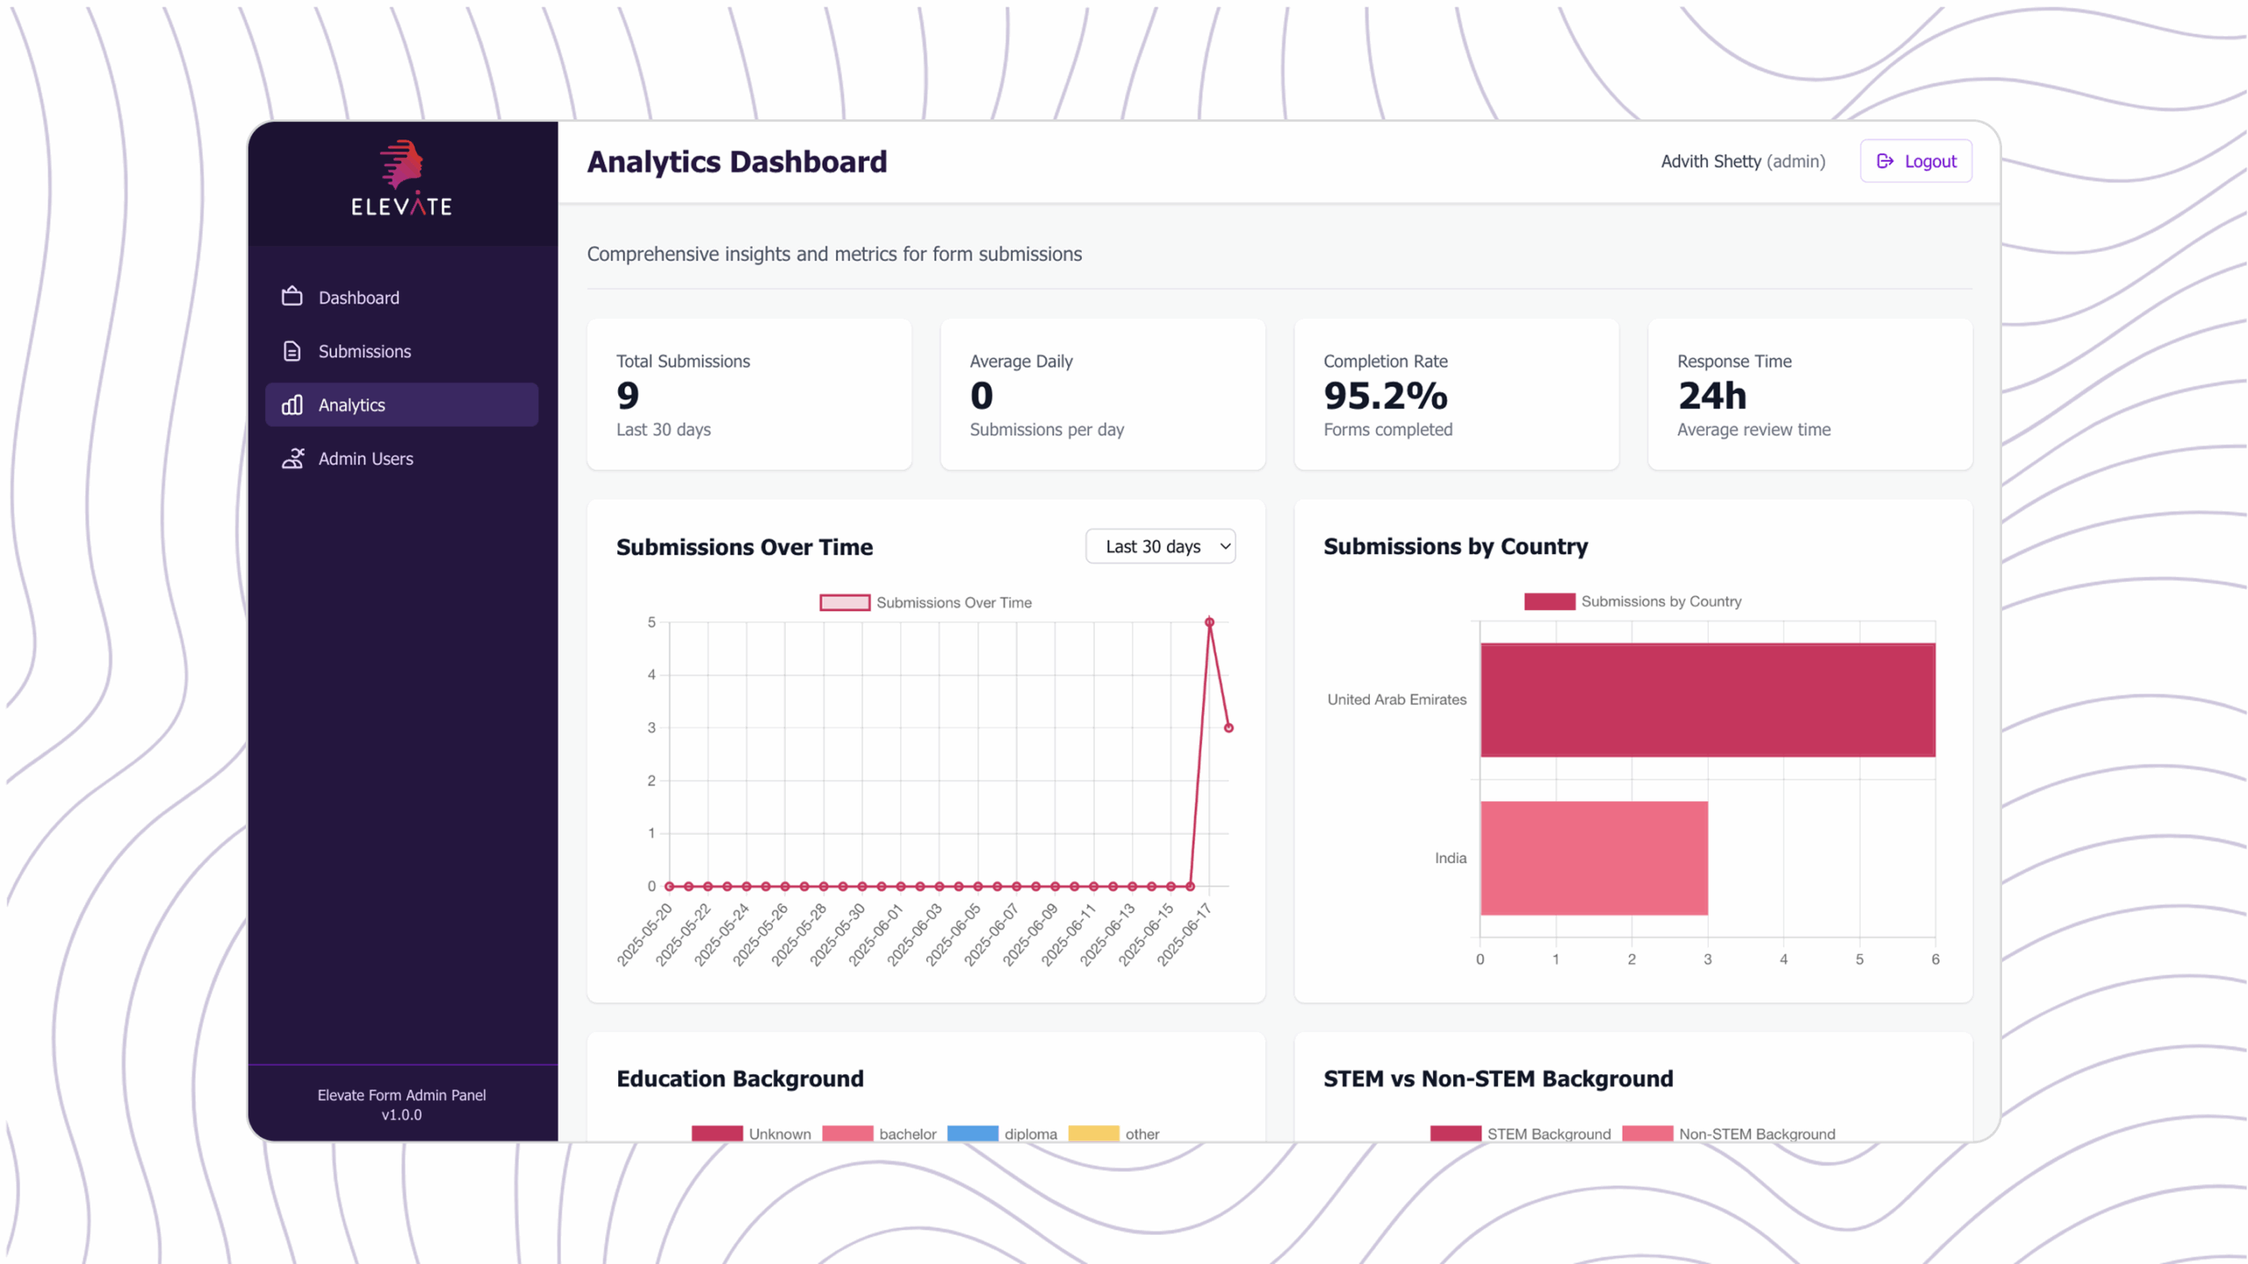Open the Last 30 days dropdown
The height and width of the screenshot is (1264, 2248).
[x=1160, y=546]
